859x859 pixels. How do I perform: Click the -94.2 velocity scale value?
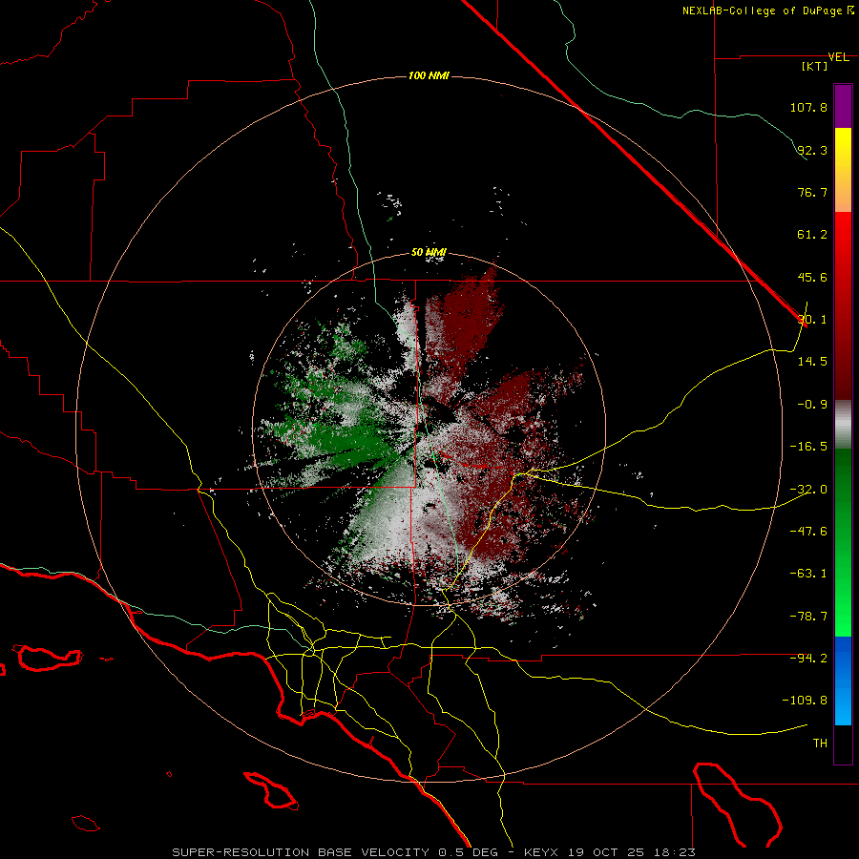pyautogui.click(x=808, y=658)
